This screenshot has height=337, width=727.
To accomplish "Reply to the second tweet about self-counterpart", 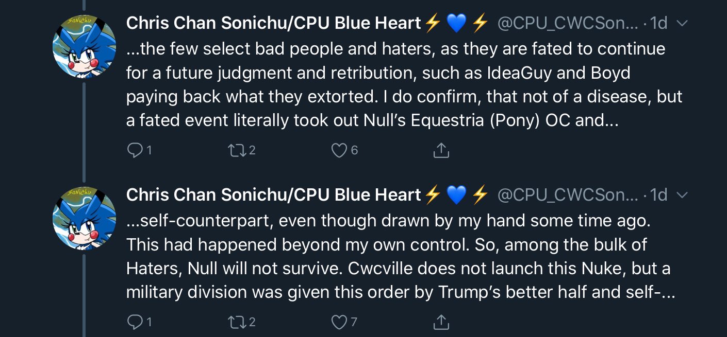I will [134, 322].
